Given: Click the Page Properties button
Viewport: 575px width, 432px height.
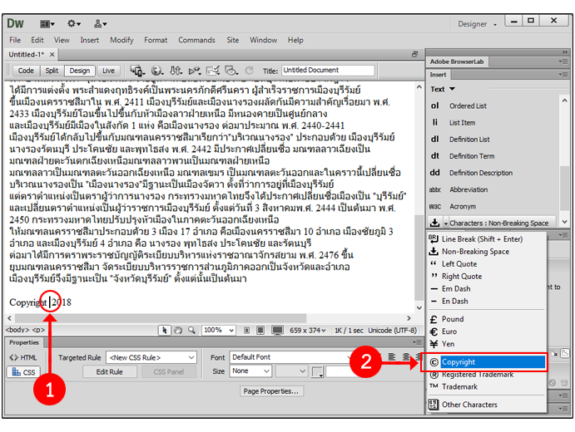Looking at the screenshot, I should click(x=270, y=391).
